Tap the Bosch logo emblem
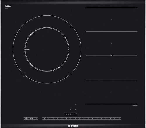The width and height of the screenshot is (146, 128). click(x=69, y=126)
